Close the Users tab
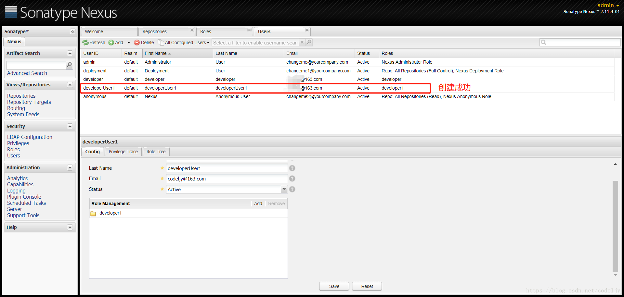Screen dimensions: 624x297 tap(307, 30)
